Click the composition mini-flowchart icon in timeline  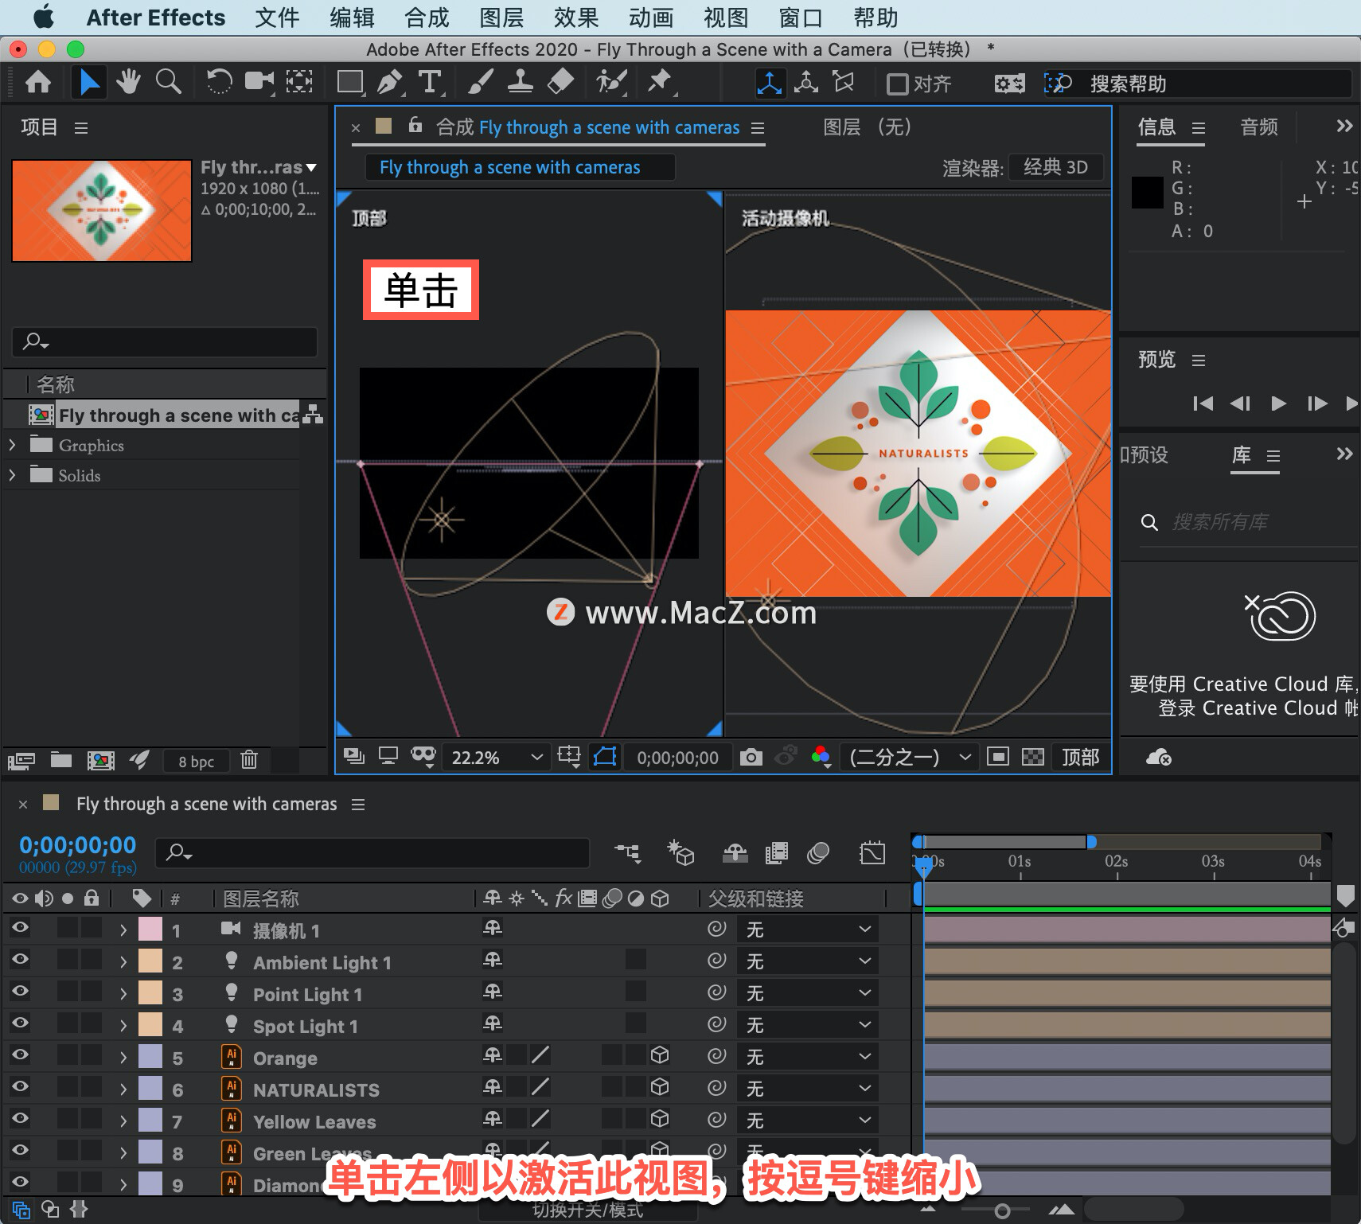[628, 854]
